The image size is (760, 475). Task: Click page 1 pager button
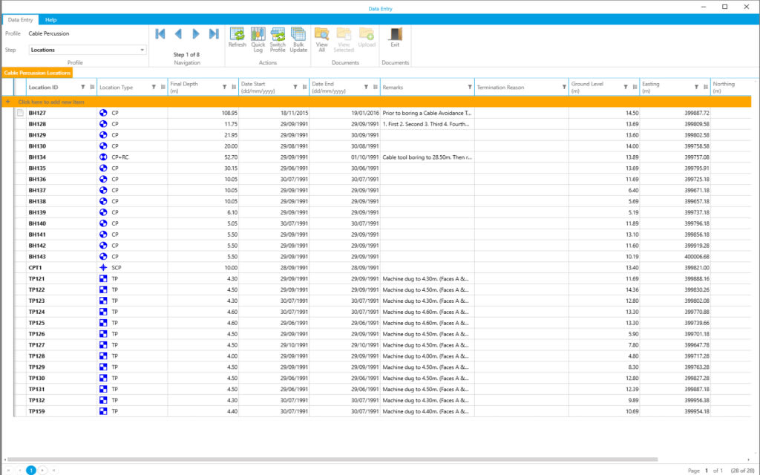(31, 470)
